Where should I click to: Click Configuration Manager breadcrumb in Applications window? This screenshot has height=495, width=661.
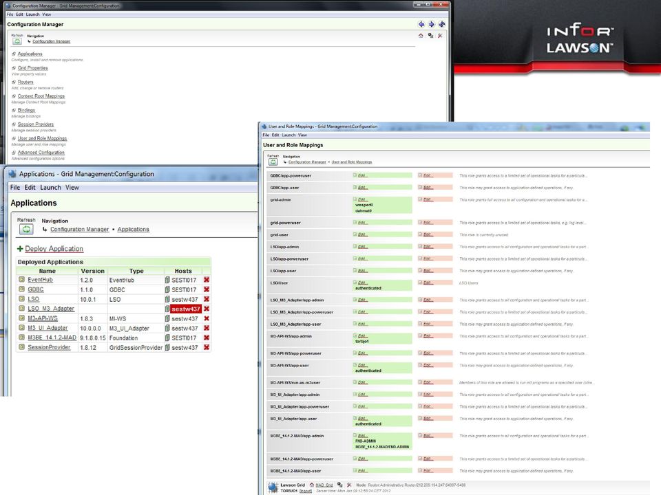point(80,230)
